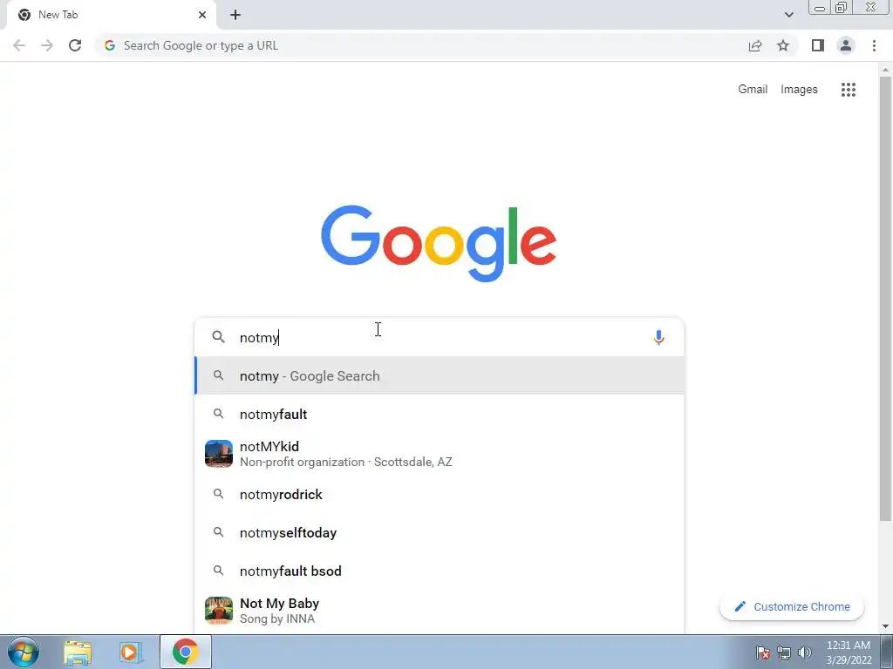This screenshot has height=669, width=893.
Task: Open the Action Center flag icon
Action: tap(763, 652)
